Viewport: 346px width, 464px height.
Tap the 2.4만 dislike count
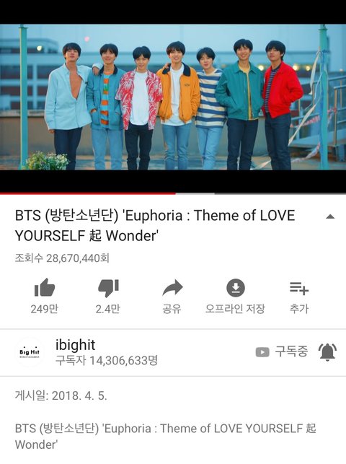pyautogui.click(x=108, y=309)
